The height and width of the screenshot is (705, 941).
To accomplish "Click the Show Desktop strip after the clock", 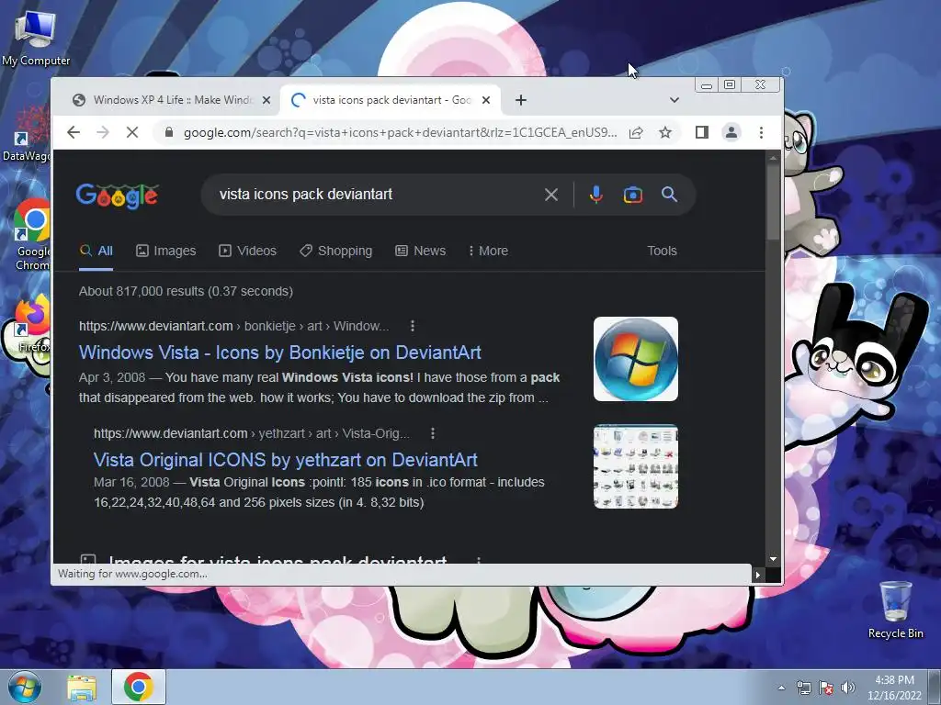I will tap(935, 688).
